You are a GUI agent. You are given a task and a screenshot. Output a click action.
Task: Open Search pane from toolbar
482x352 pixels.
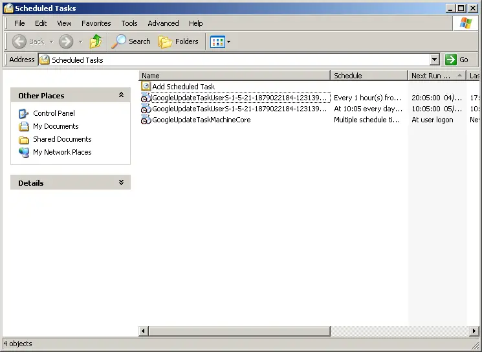[131, 41]
